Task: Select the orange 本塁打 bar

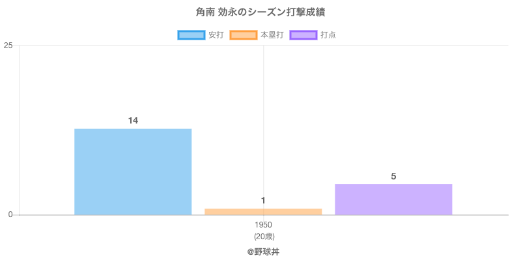Action: (263, 211)
